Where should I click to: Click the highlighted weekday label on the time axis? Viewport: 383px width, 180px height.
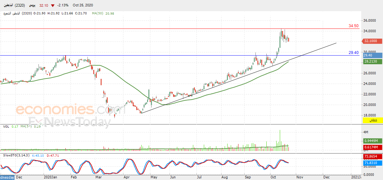tap(6, 177)
